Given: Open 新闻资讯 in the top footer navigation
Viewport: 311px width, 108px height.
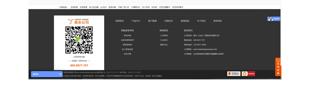Looking at the screenshot, I should coord(185,21).
